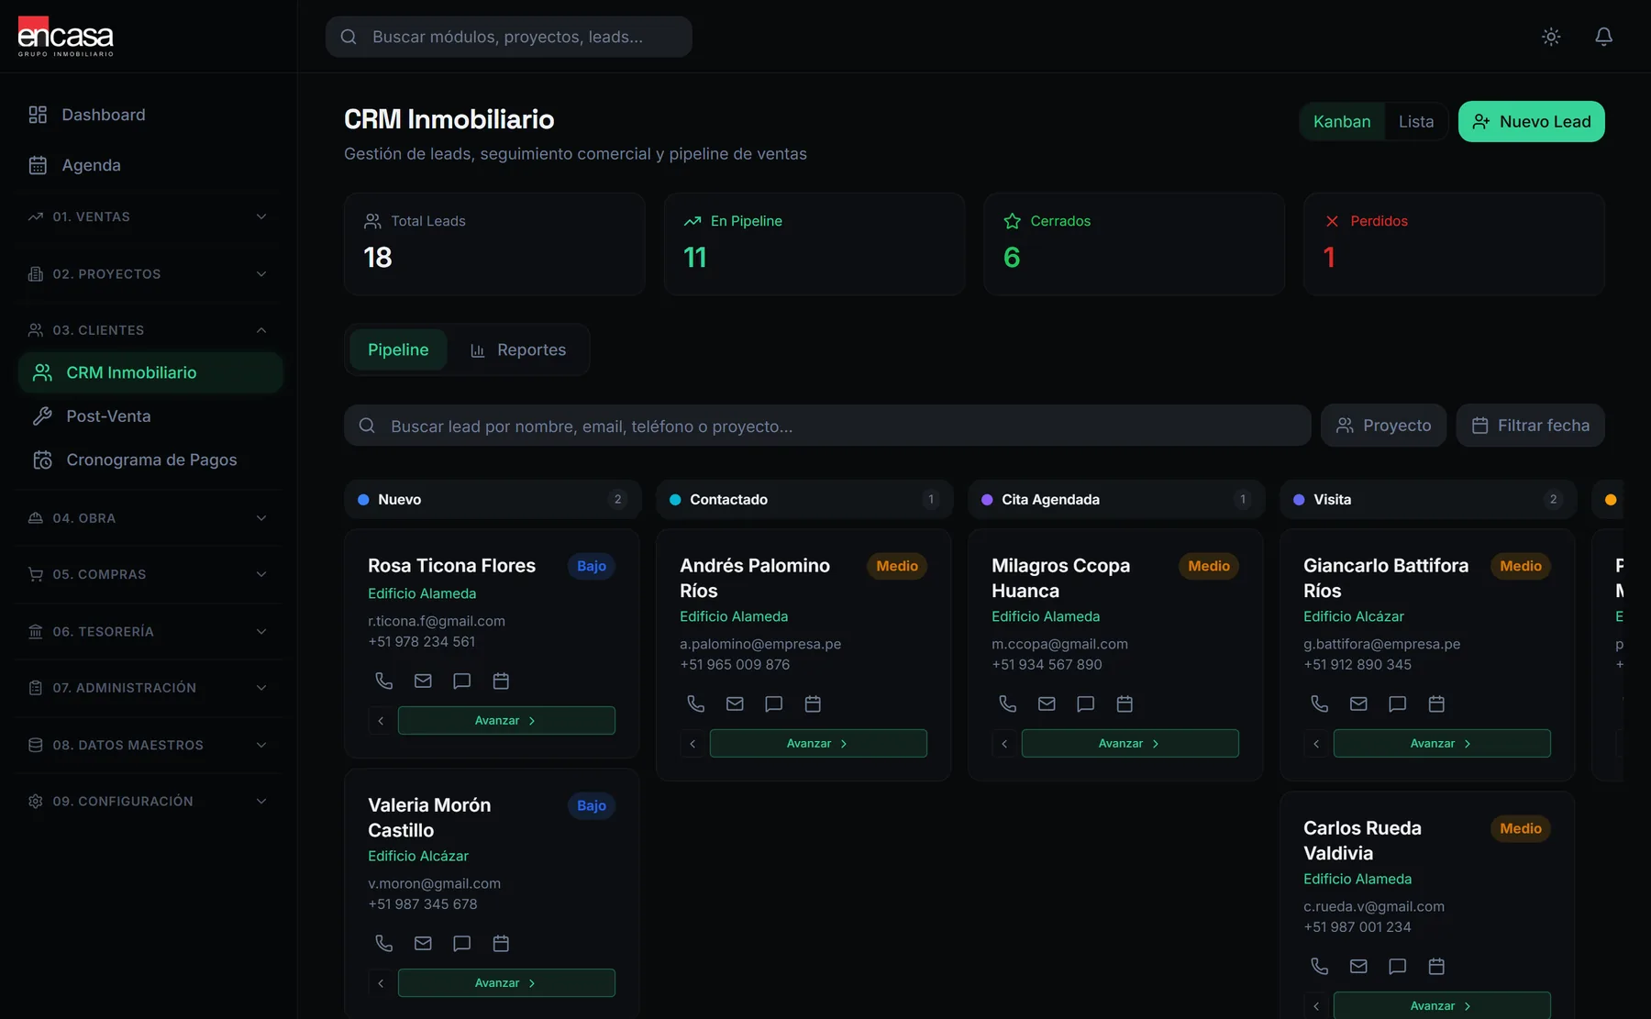Calendar icon on Carlos Rueda card
Viewport: 1651px width, 1019px height.
pyautogui.click(x=1436, y=966)
